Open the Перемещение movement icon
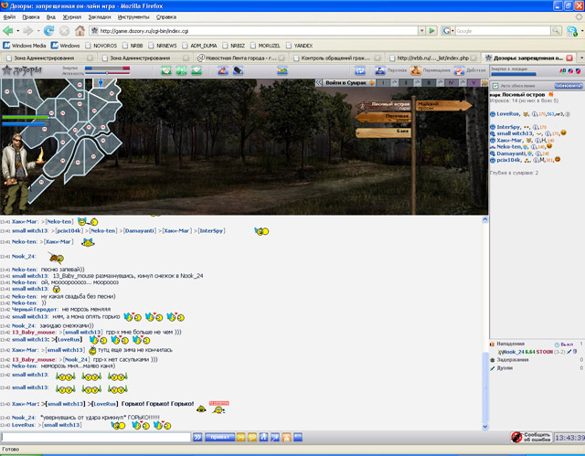Image resolution: width=585 pixels, height=456 pixels. (416, 70)
